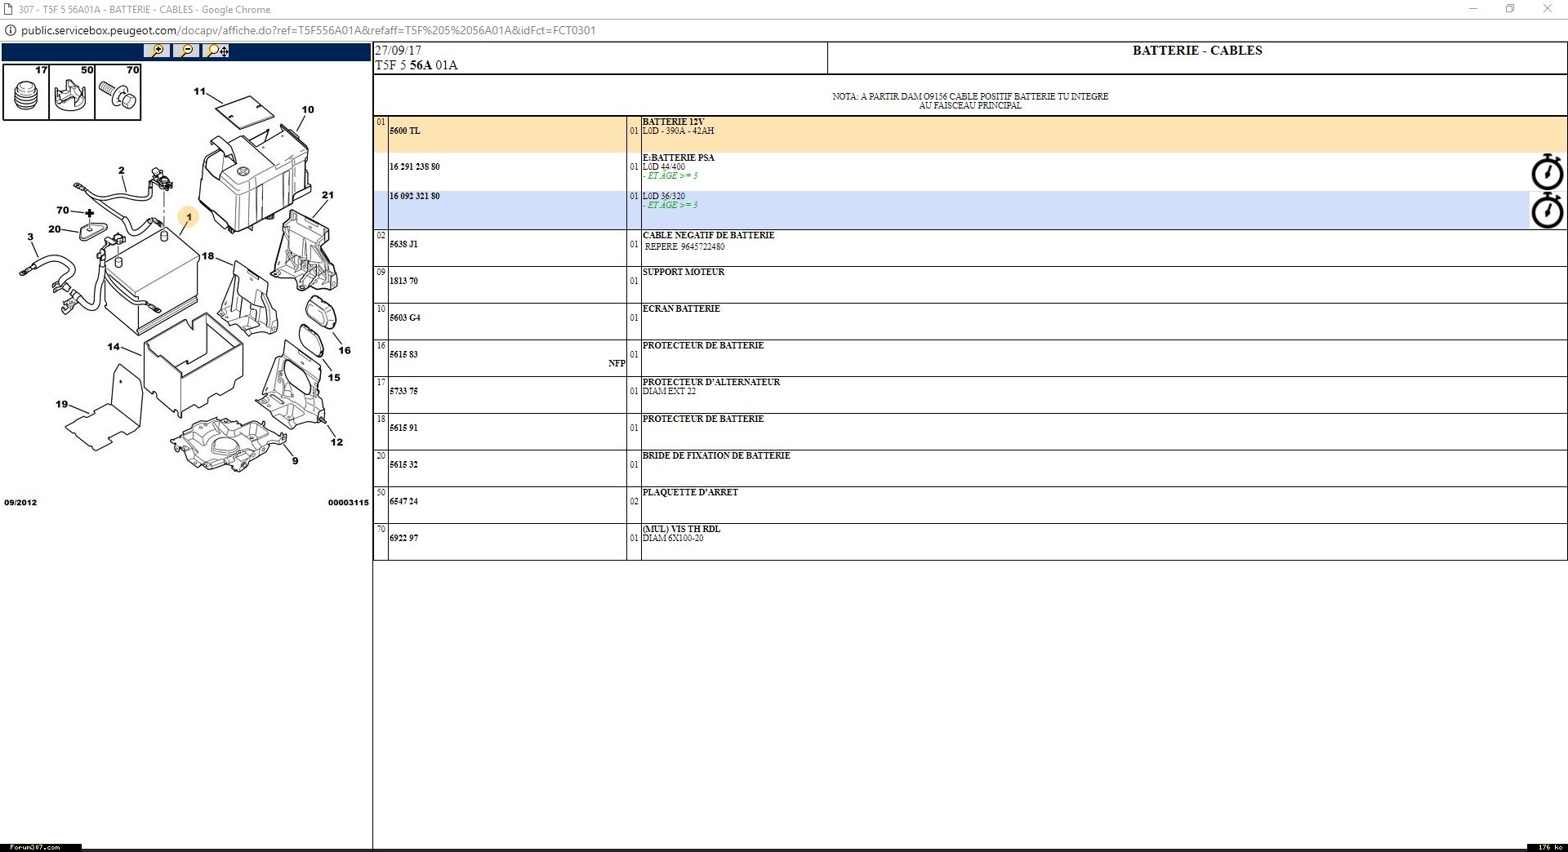Click the 00003115 diagram reference number

pyautogui.click(x=349, y=503)
